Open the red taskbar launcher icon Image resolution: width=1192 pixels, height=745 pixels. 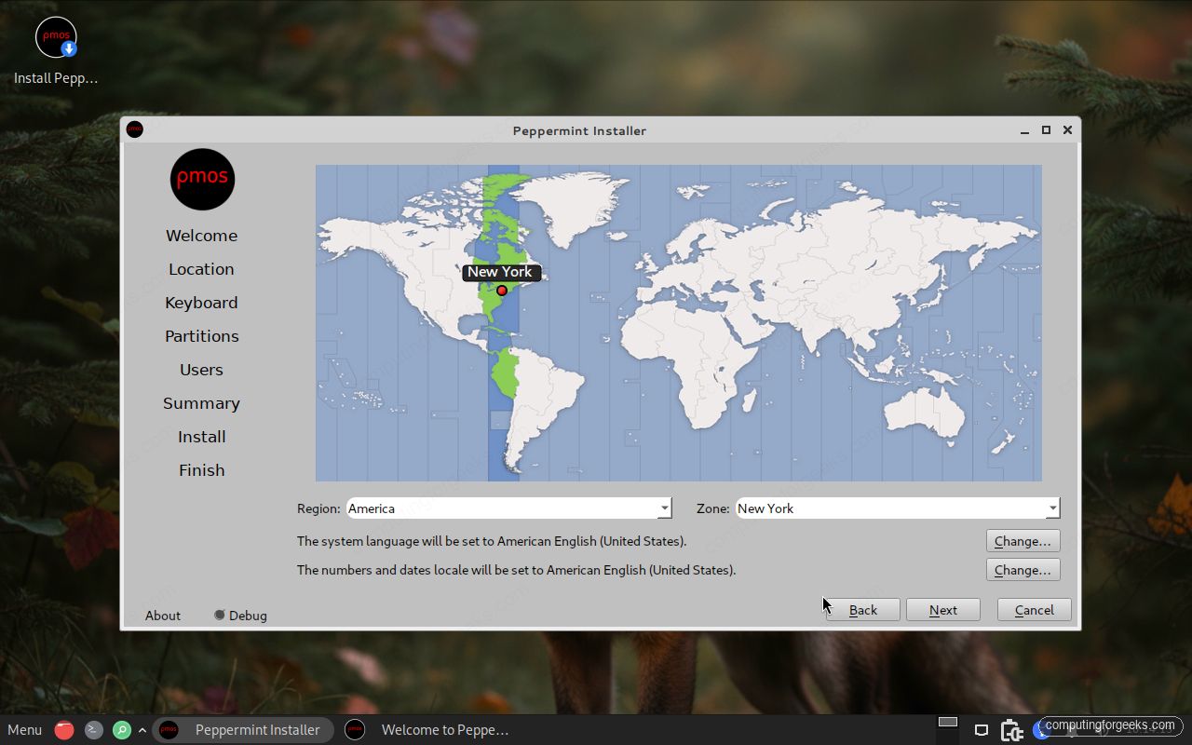[64, 730]
